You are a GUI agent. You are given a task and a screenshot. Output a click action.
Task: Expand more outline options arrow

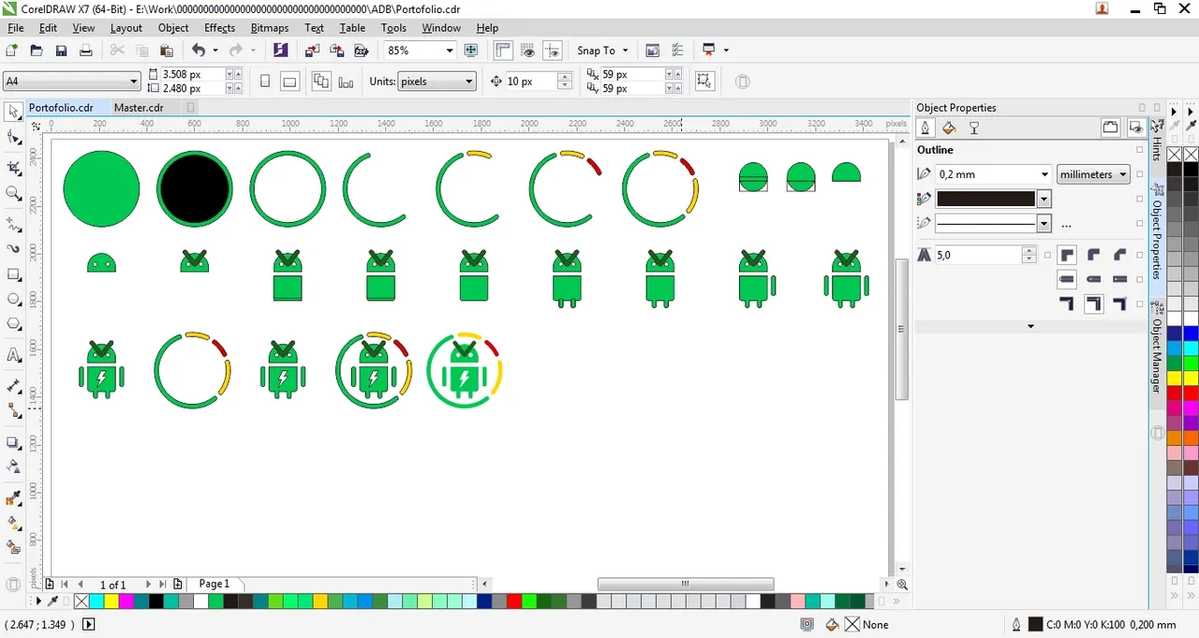(1030, 326)
